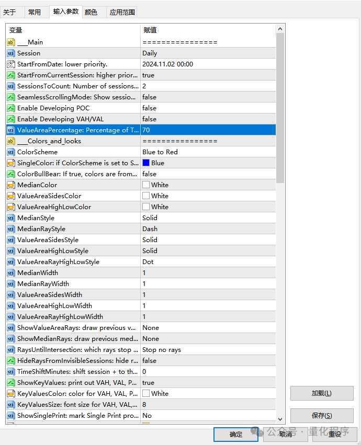361x445 pixels.
Task: Open ColorScheme value Blue to Red
Action: point(208,152)
